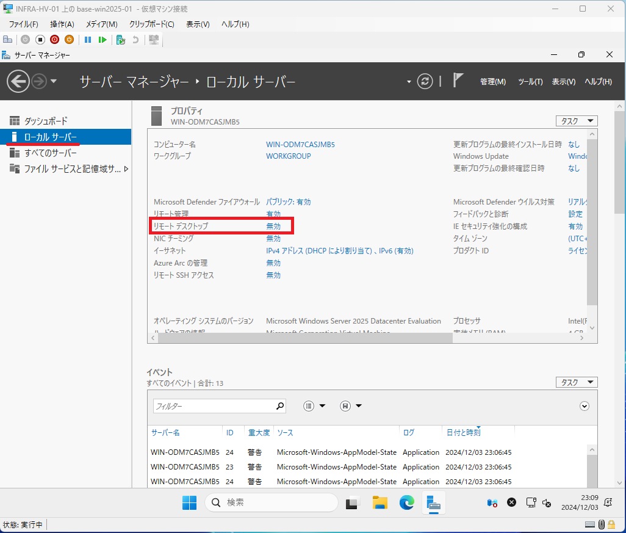This screenshot has height=533, width=626.
Task: Click the Enhanced Session toolbar icon
Action: click(x=154, y=40)
